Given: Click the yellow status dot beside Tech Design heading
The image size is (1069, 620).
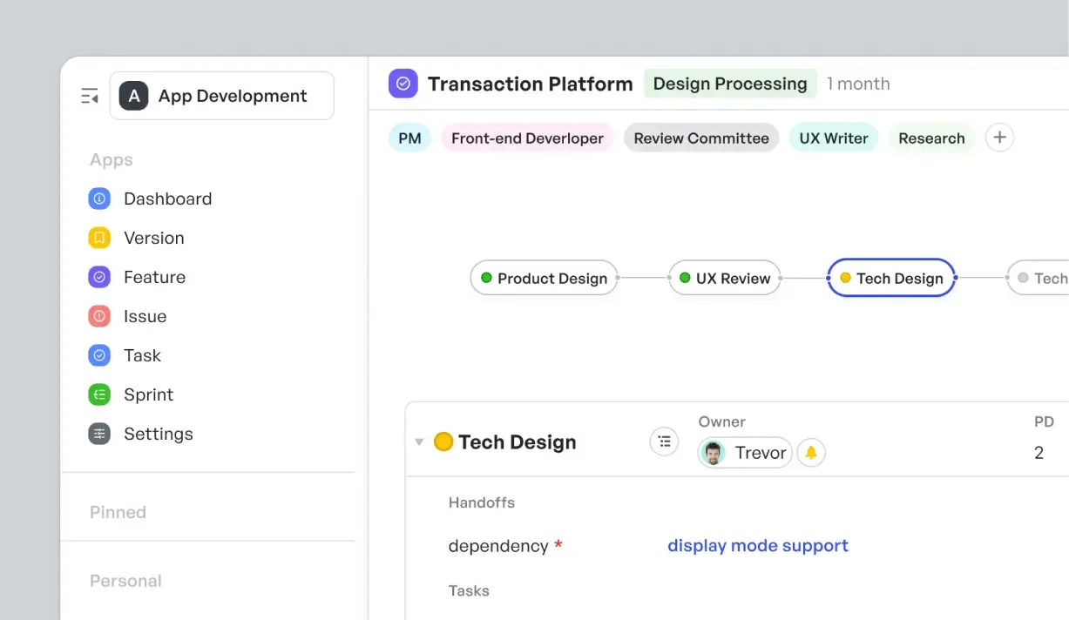Looking at the screenshot, I should (443, 441).
